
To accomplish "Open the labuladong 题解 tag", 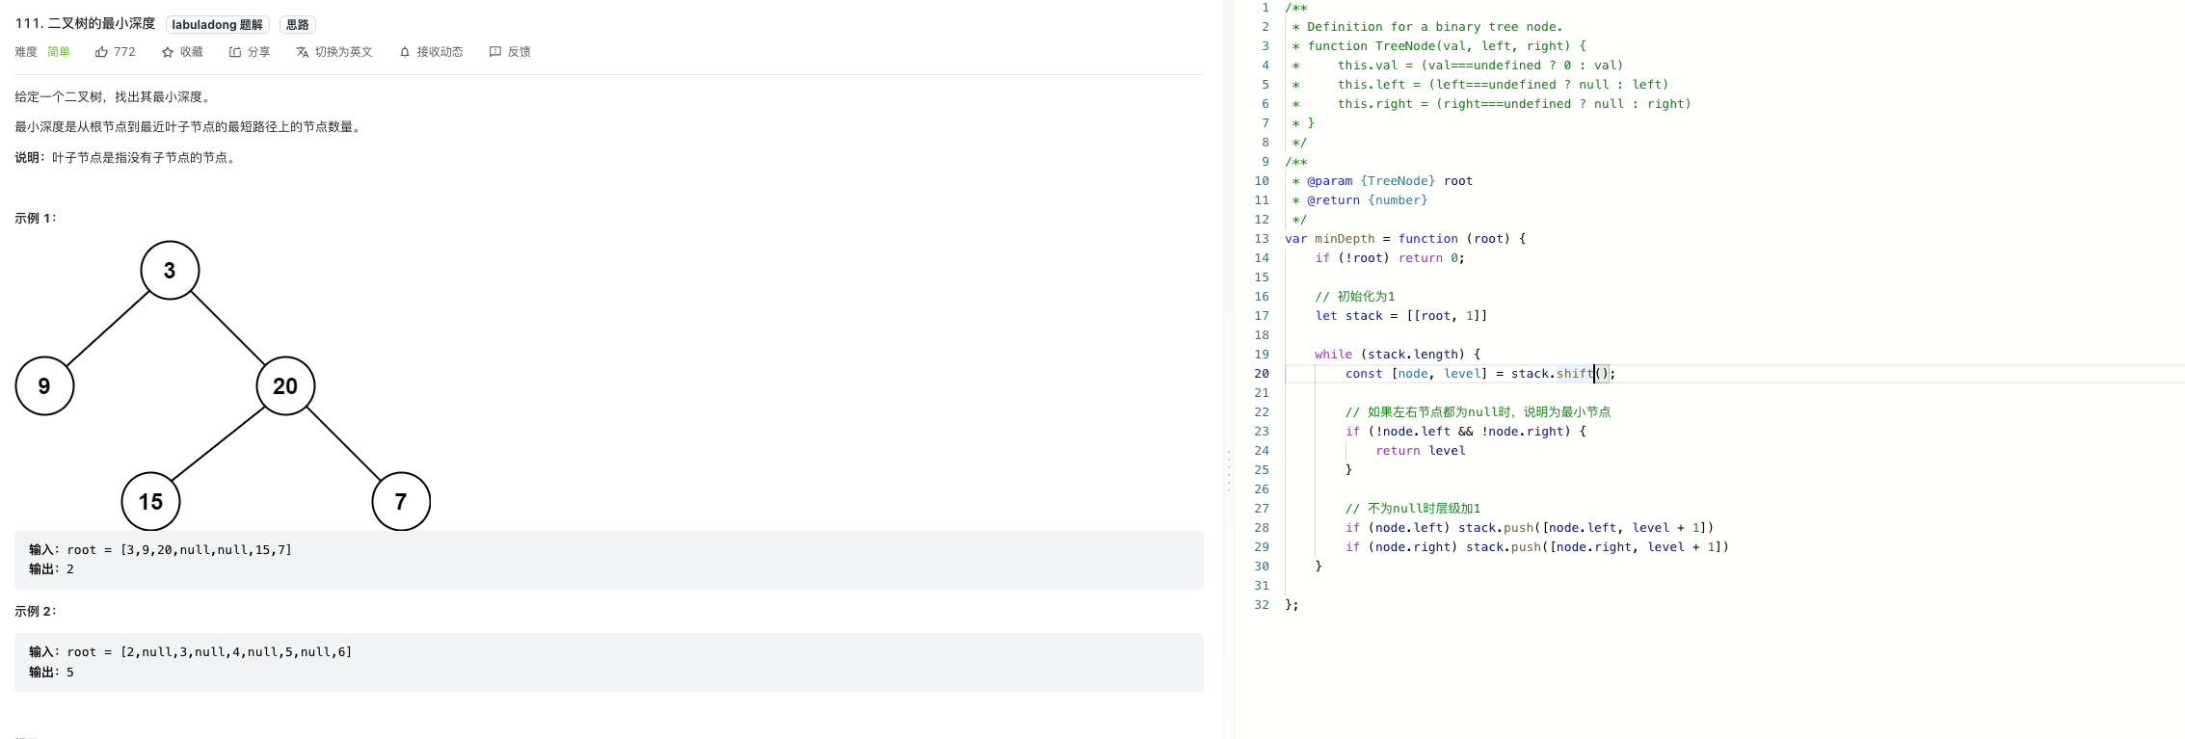I will [218, 25].
